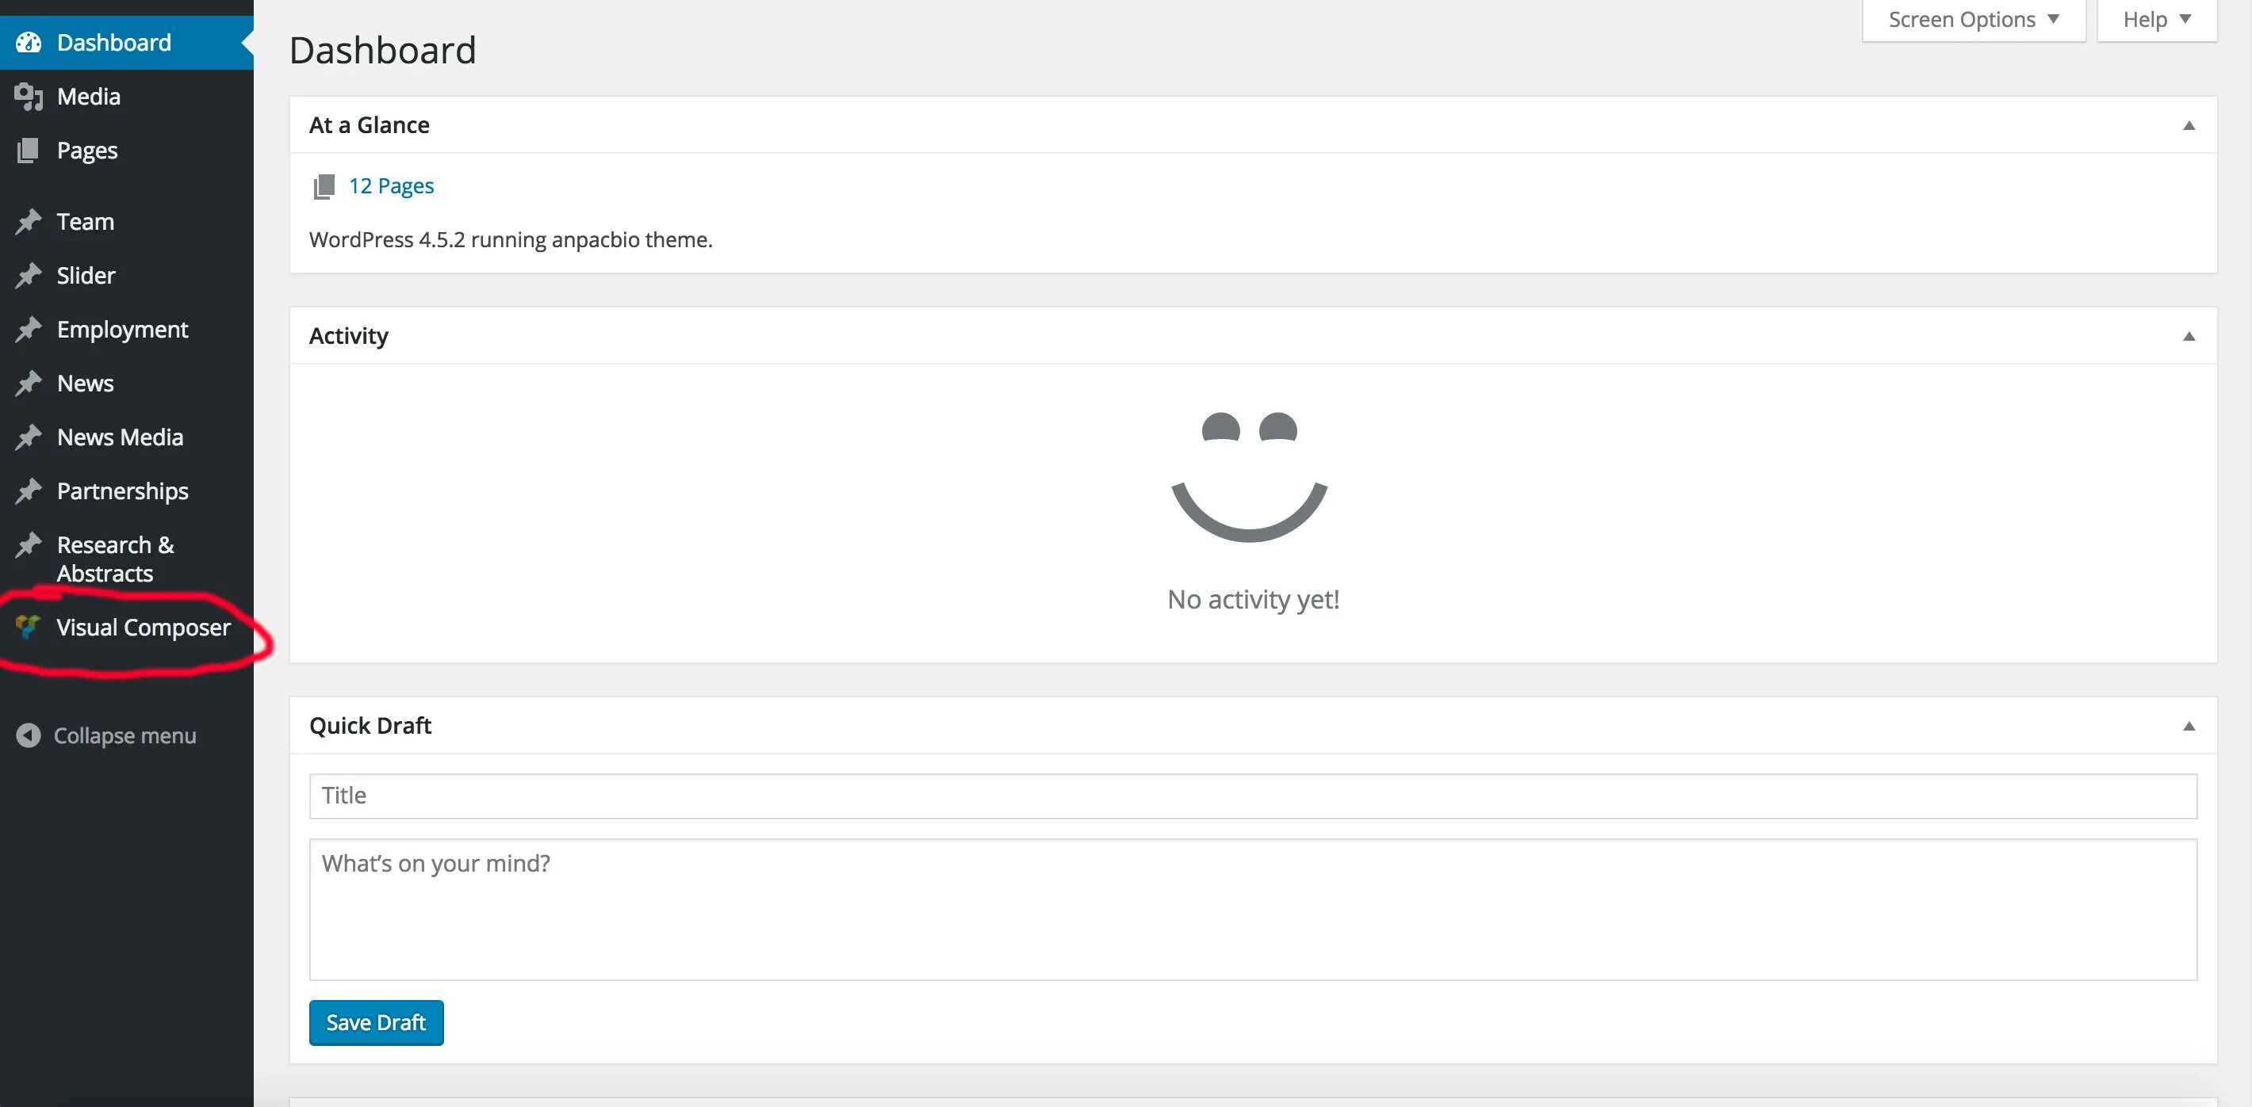The height and width of the screenshot is (1107, 2252).
Task: Click Save Draft button
Action: (x=377, y=1021)
